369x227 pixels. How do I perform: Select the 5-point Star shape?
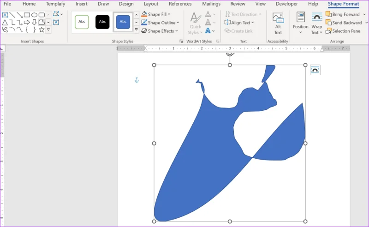42,30
